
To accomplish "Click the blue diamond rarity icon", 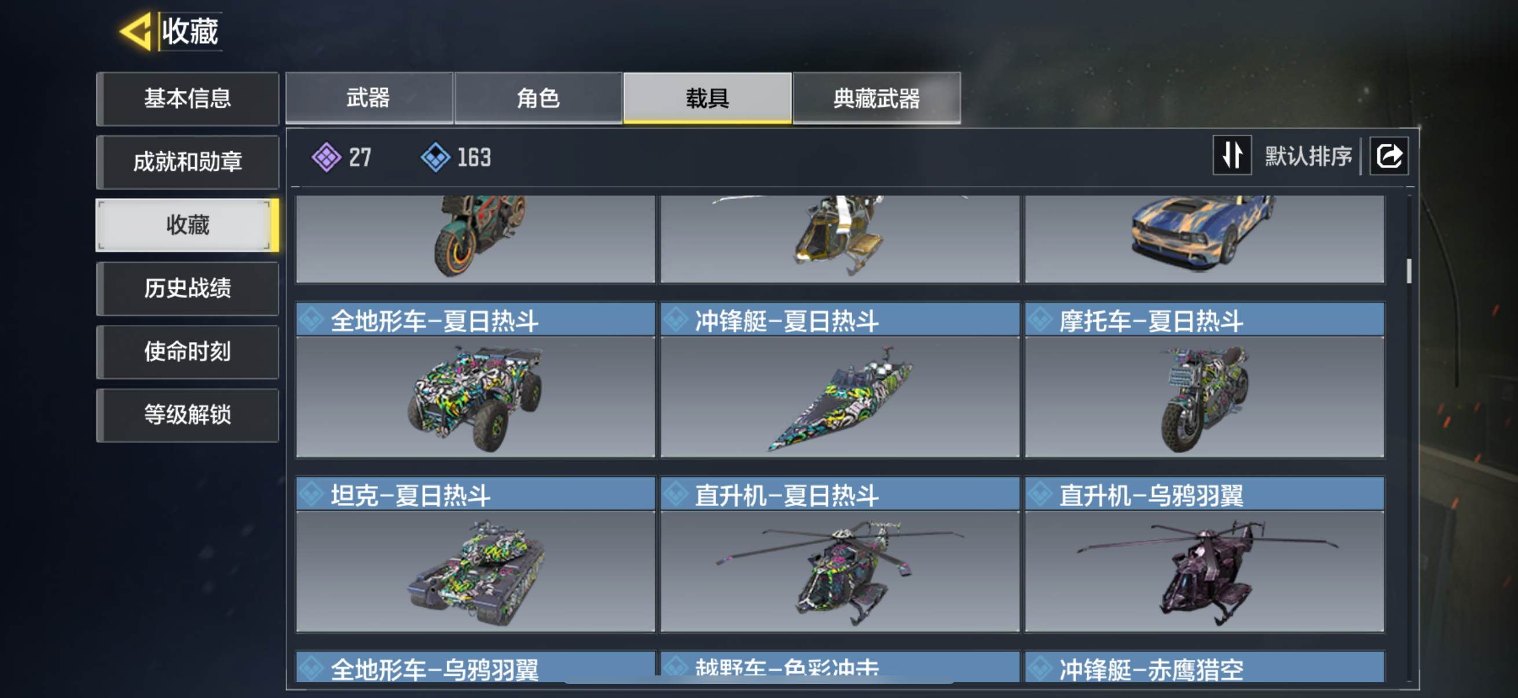I will (435, 157).
